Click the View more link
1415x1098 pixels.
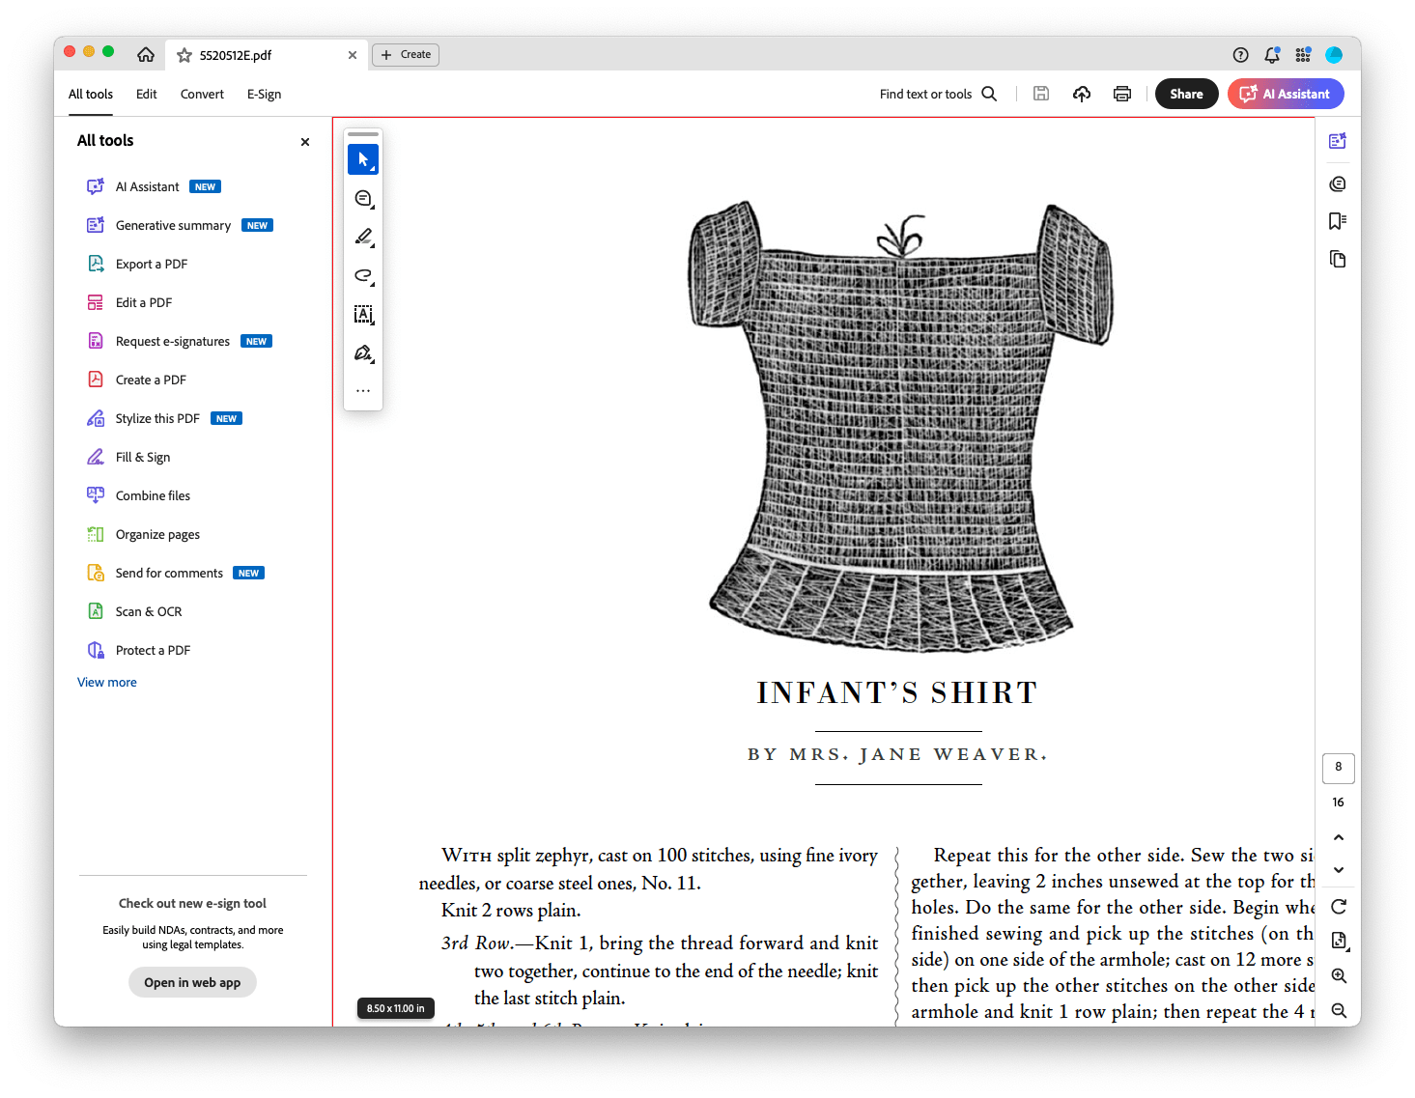click(x=107, y=682)
